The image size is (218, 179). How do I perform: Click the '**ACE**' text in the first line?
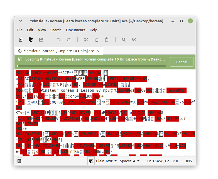[x=65, y=73]
